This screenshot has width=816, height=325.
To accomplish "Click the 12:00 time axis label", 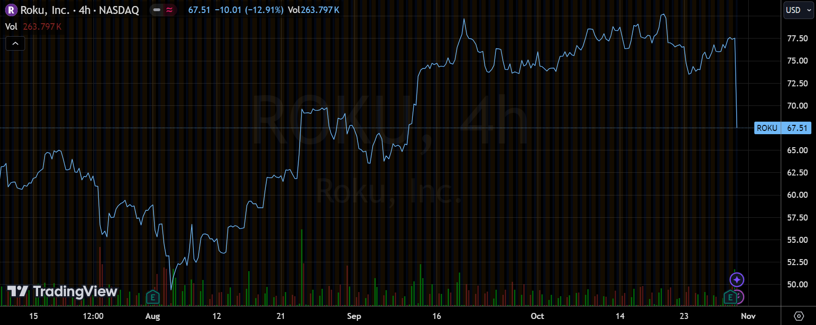I will click(93, 316).
